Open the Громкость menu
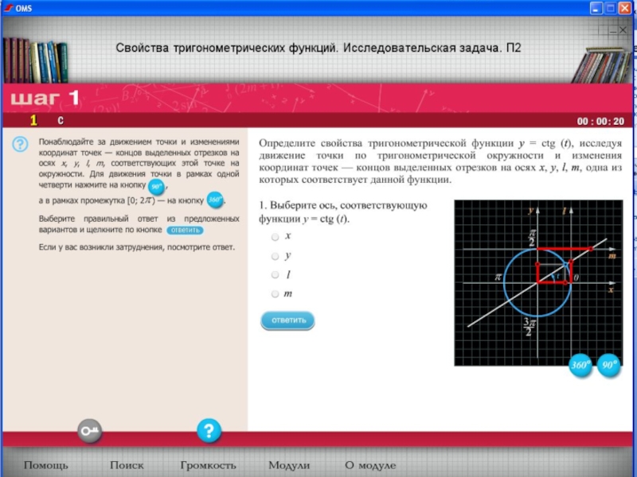Screen dimensions: 637x477 208,466
